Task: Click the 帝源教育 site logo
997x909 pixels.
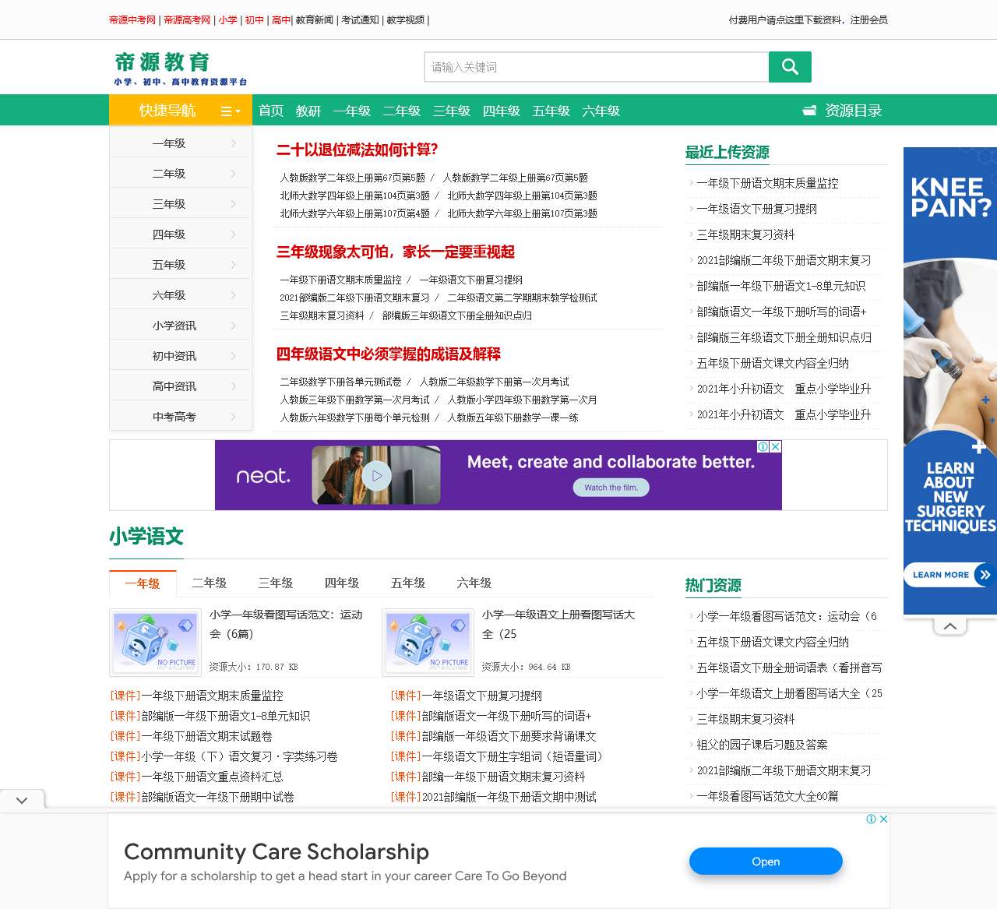Action: (180, 69)
